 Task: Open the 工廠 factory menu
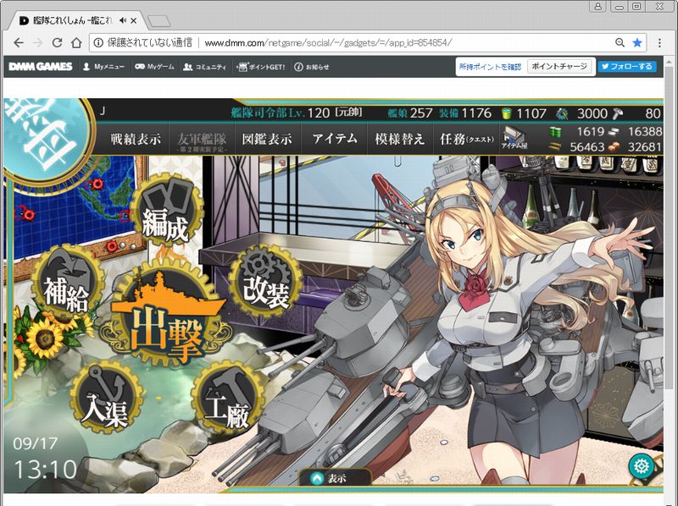click(x=228, y=397)
